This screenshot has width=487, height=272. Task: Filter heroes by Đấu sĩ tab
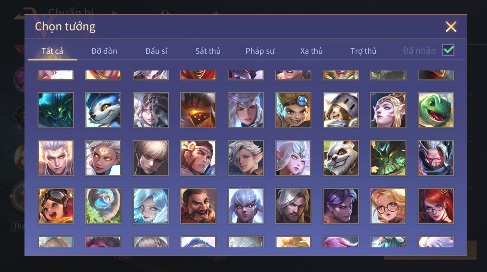[156, 51]
